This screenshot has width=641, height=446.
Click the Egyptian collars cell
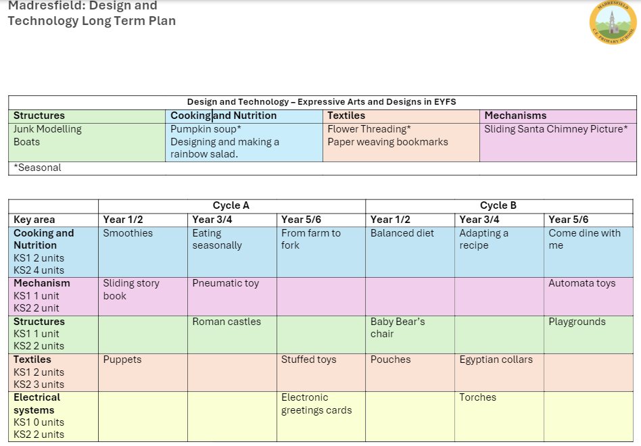496,360
